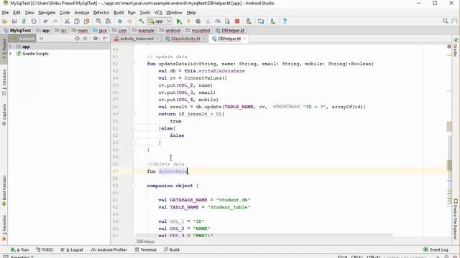The width and height of the screenshot is (460, 258).
Task: Close the DBHelper.kt tab
Action: 244,39
